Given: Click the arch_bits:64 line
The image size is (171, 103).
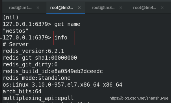Looking at the screenshot, I should (x=22, y=91).
